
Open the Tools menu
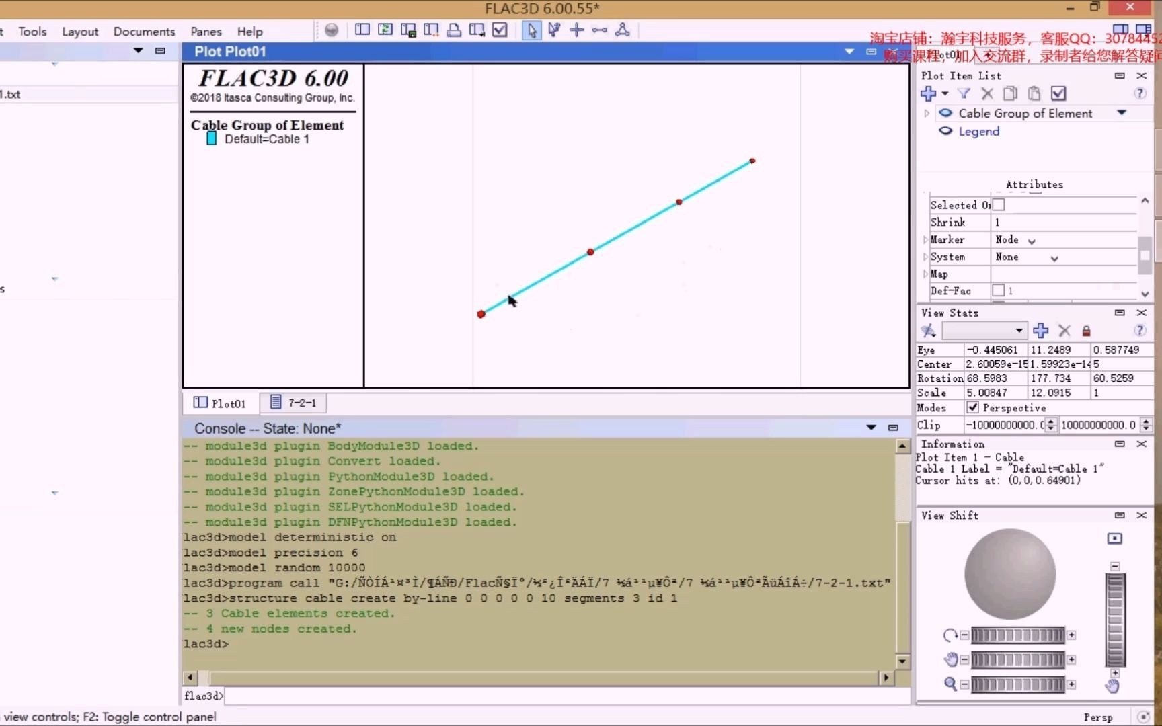(x=32, y=31)
